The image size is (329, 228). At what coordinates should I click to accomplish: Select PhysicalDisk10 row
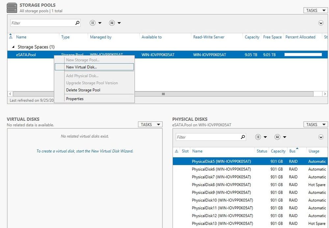tap(250, 200)
